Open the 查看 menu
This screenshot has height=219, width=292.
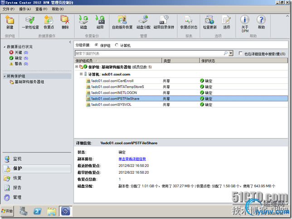[x=41, y=9]
